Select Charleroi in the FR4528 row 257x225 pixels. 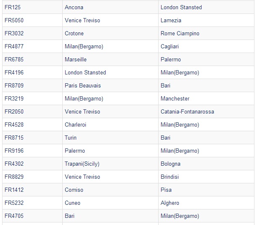[x=75, y=125]
